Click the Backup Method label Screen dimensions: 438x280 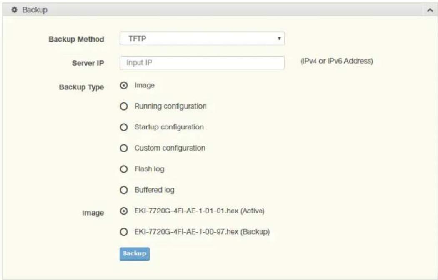point(76,39)
